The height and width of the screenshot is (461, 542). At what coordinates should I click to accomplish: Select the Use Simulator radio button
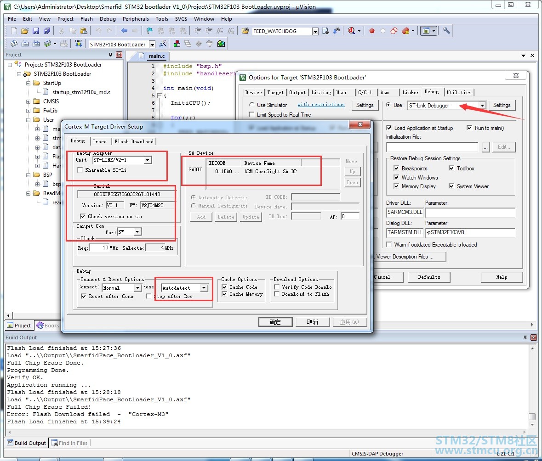tap(251, 105)
